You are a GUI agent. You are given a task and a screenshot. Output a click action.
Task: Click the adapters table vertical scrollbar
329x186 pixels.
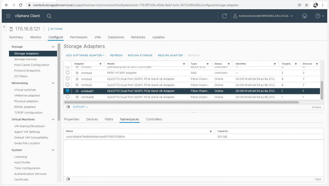(x=322, y=90)
